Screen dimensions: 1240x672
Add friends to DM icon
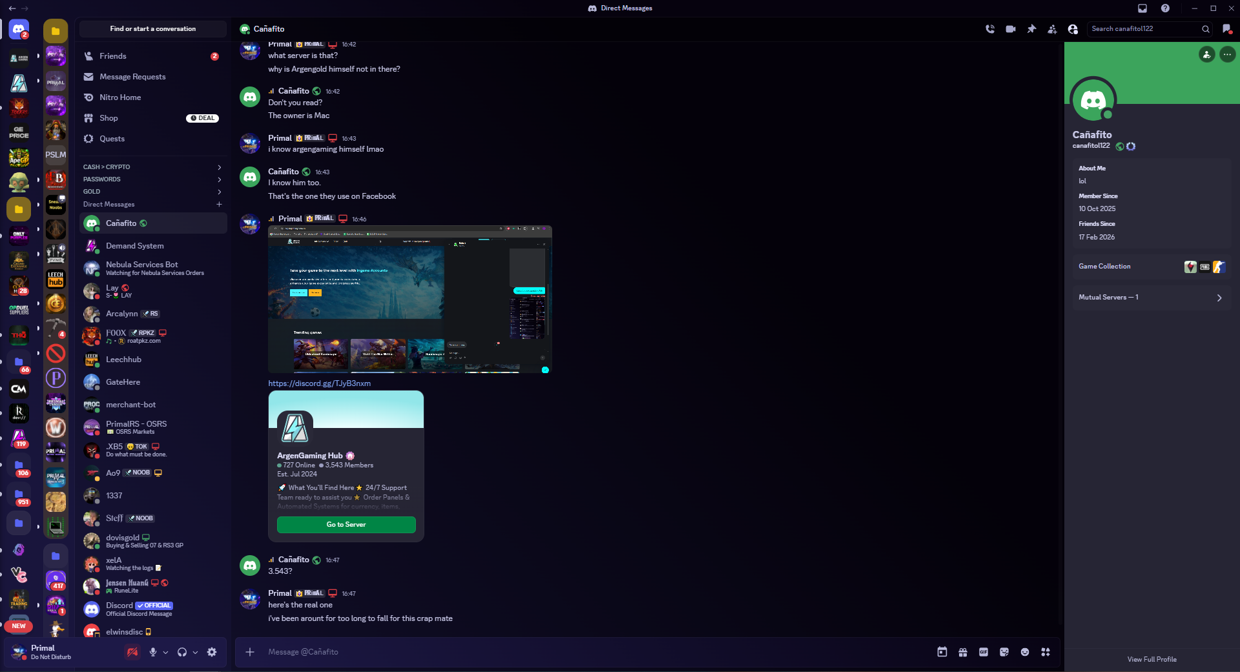(x=1052, y=29)
